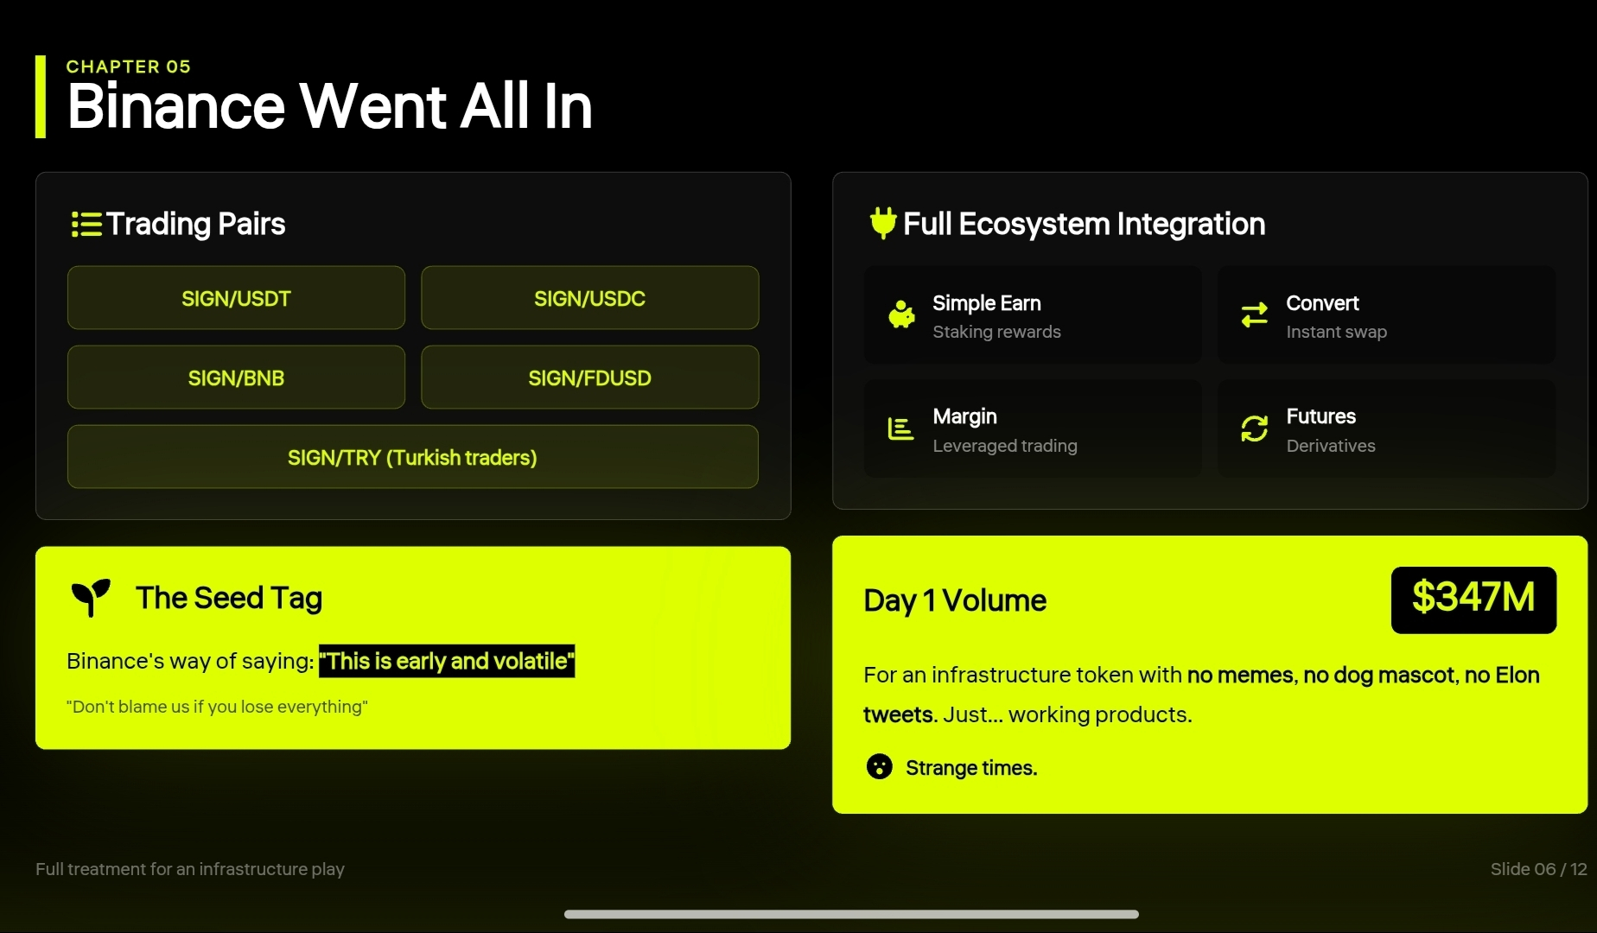Click the Margin chart icon
Screen dimensions: 1597x933
(900, 428)
